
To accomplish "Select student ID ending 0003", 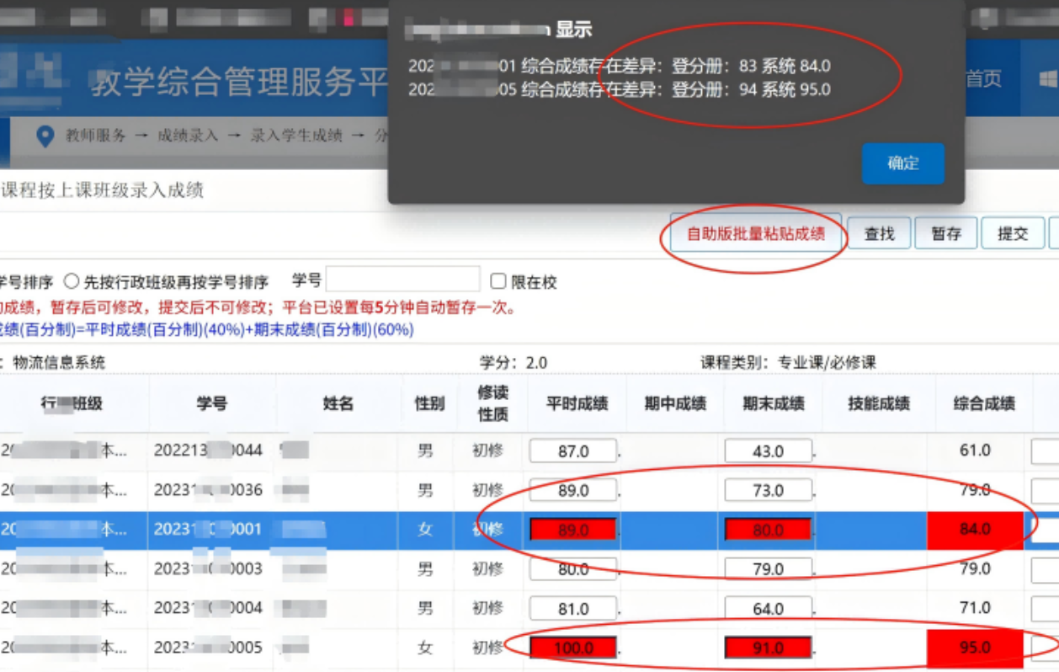I will [x=208, y=569].
